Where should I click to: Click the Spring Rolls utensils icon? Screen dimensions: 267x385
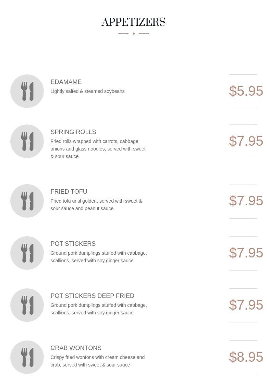click(27, 141)
